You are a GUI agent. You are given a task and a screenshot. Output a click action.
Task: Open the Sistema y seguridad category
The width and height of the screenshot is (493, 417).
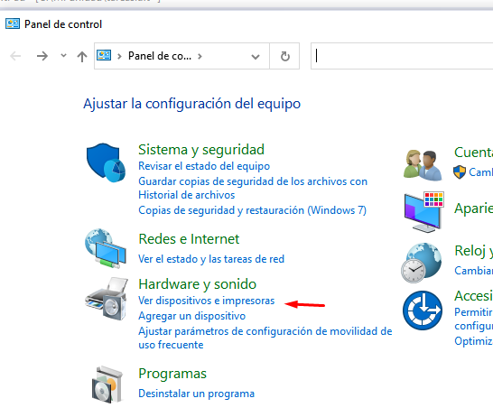(x=201, y=150)
